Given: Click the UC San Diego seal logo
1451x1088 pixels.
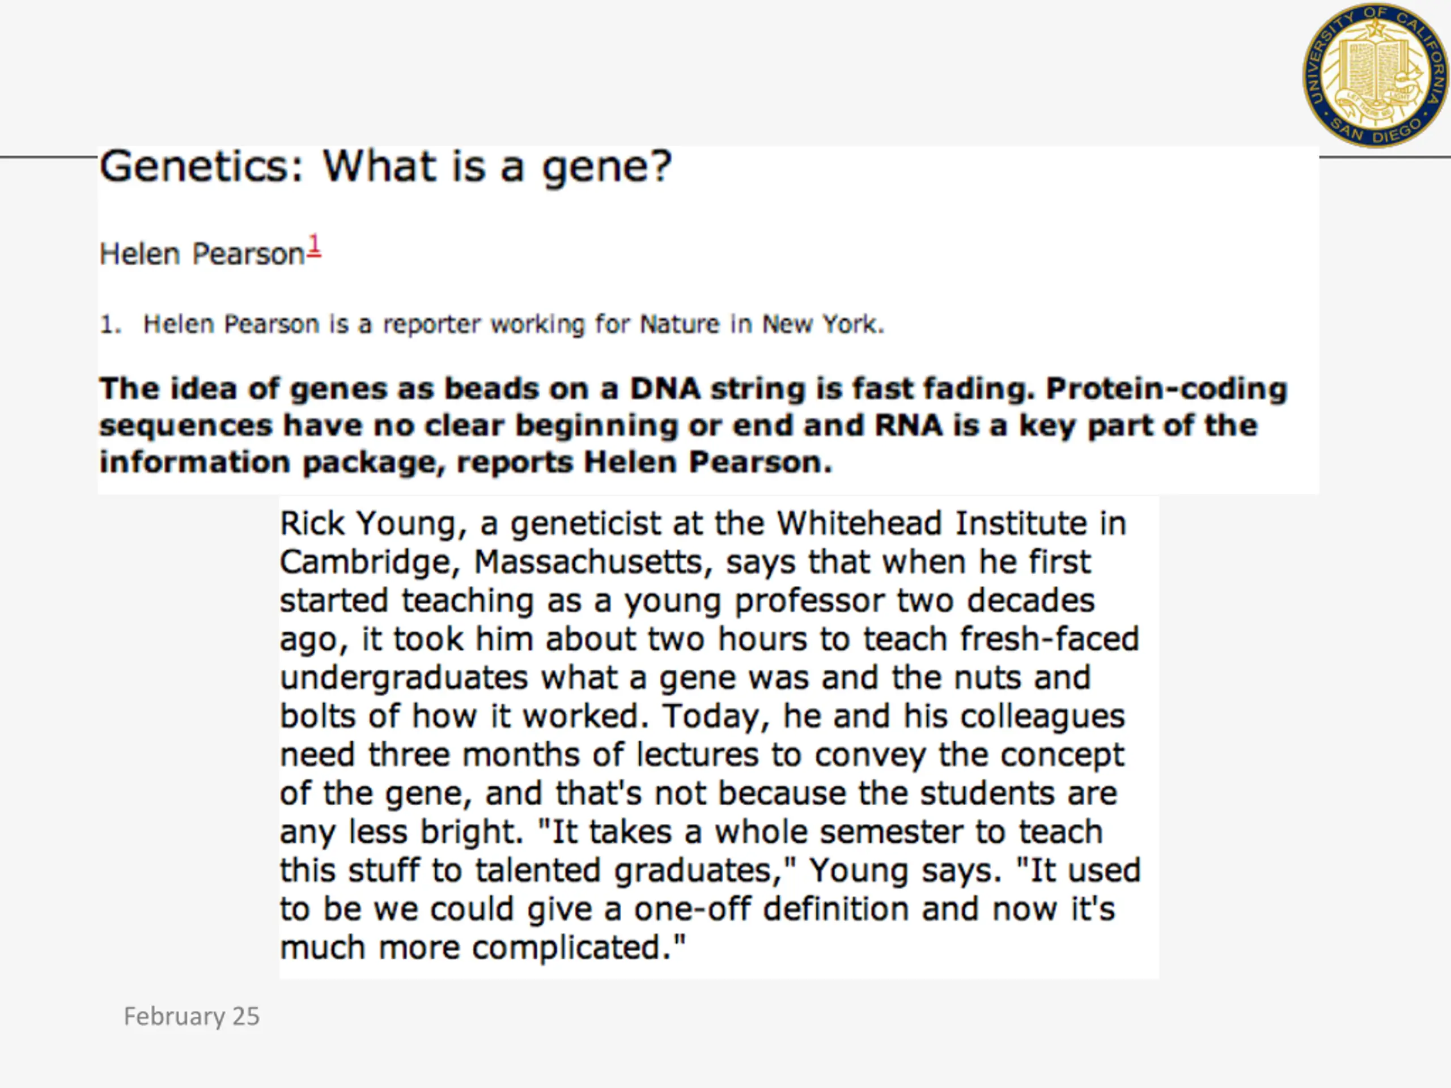Looking at the screenshot, I should 1376,74.
